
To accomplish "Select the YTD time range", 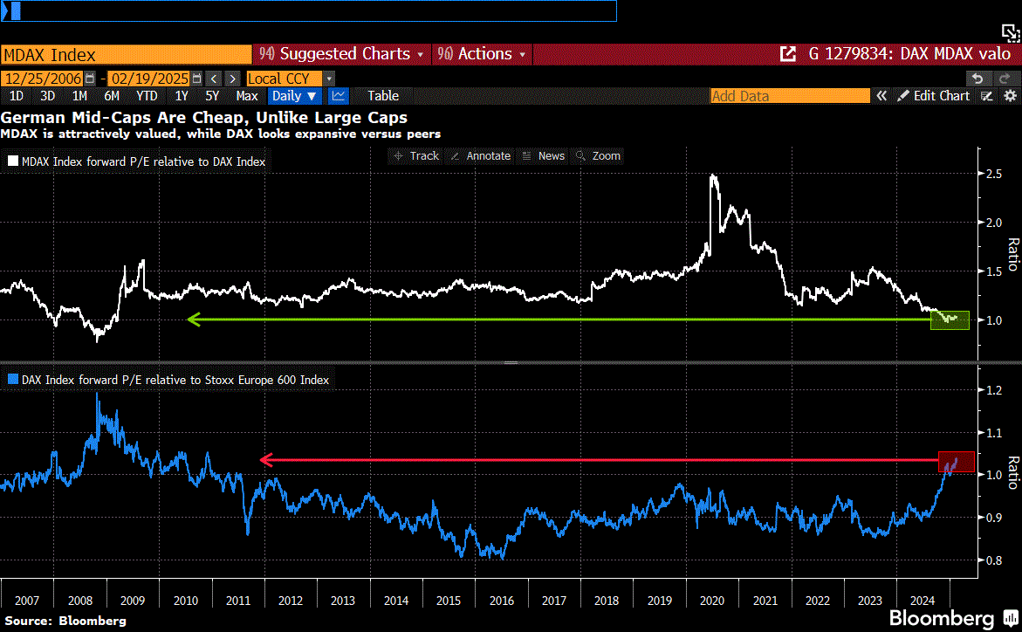I will pos(147,96).
